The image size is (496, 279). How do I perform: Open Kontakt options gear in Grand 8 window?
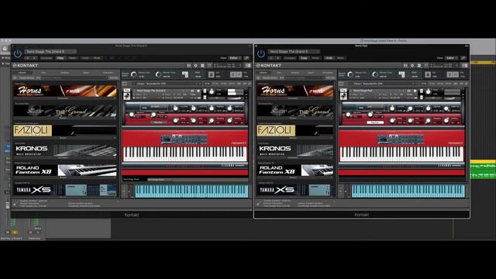[x=196, y=65]
